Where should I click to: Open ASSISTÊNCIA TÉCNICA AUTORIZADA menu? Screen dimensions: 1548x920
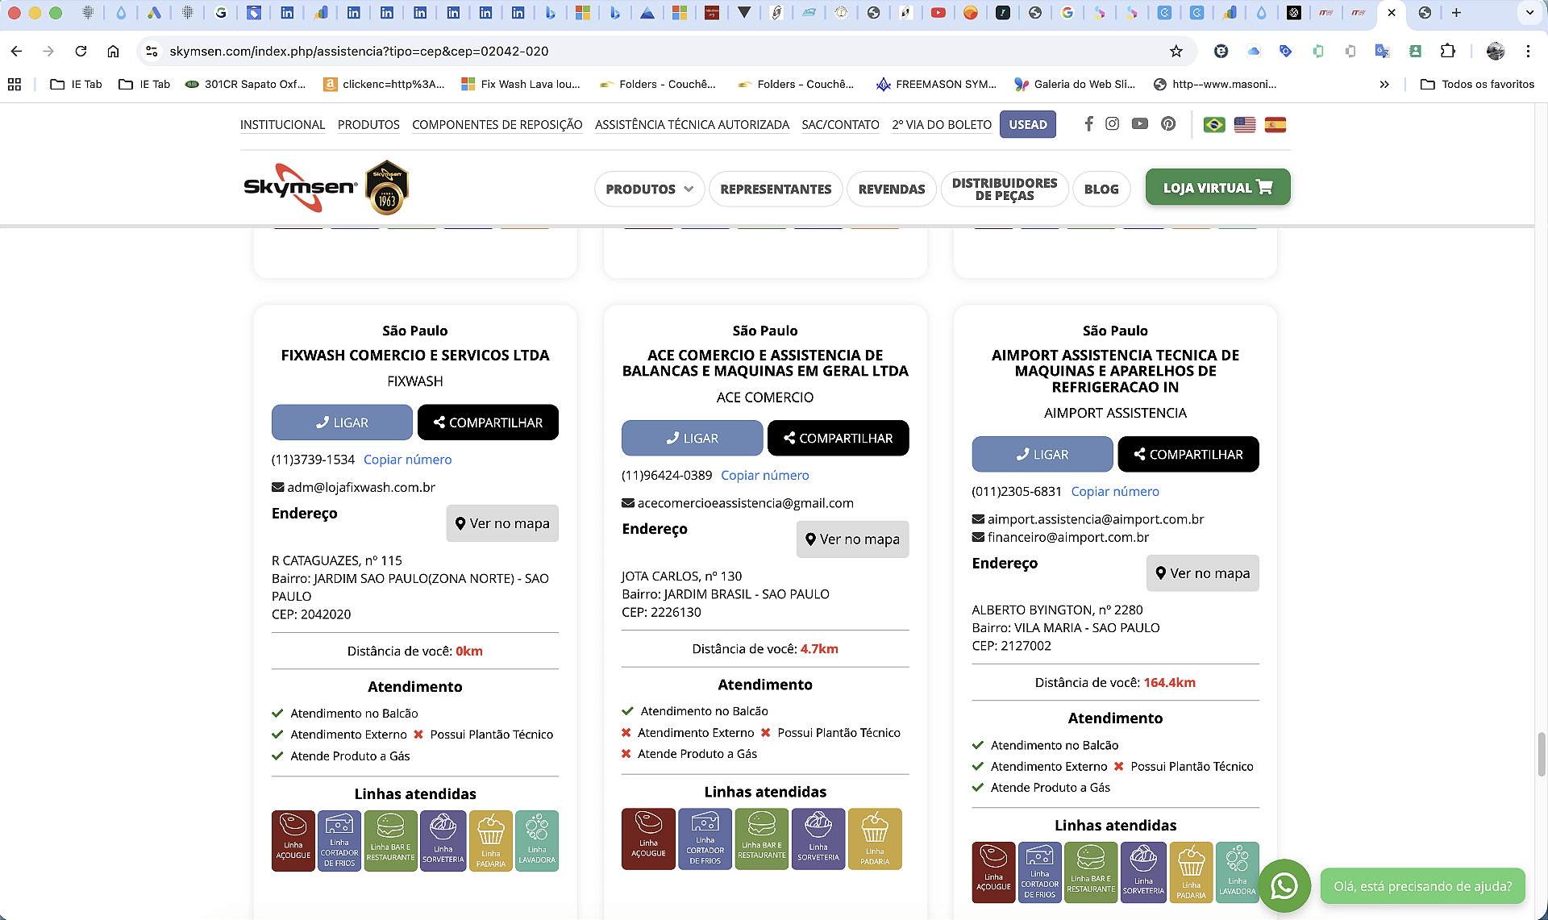pyautogui.click(x=692, y=125)
